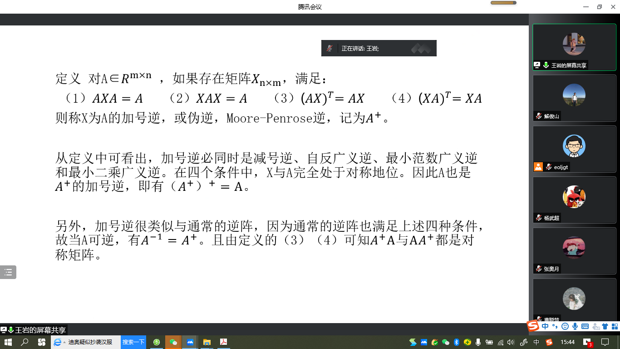Open the PDF reader taskbar icon
Screen dimensions: 620x349
(x=223, y=342)
